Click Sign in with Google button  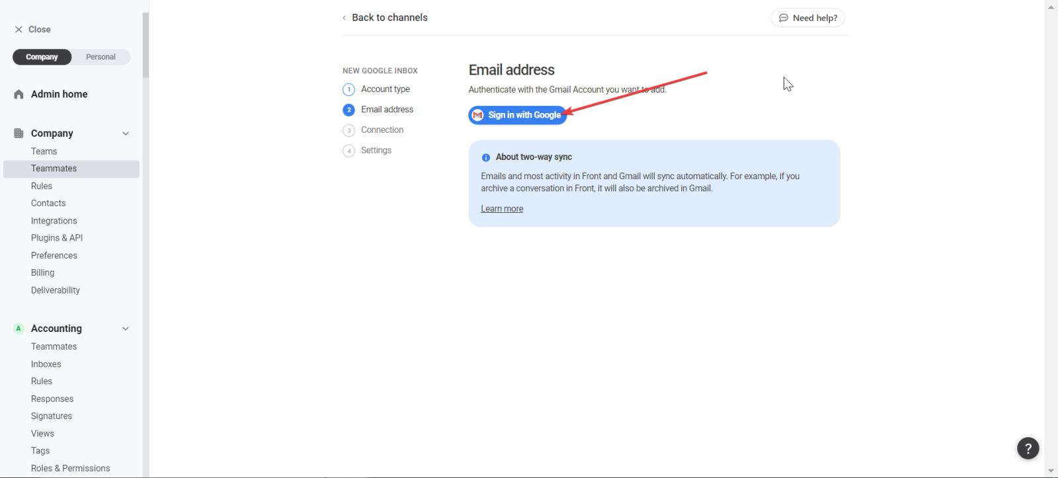pos(518,115)
